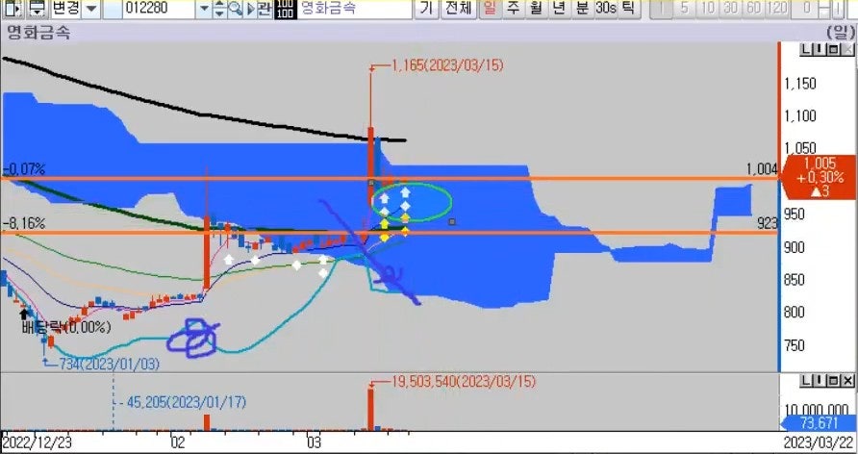The height and width of the screenshot is (454, 858).
Task: Click the -0.07% label on the chart
Action: tap(23, 169)
